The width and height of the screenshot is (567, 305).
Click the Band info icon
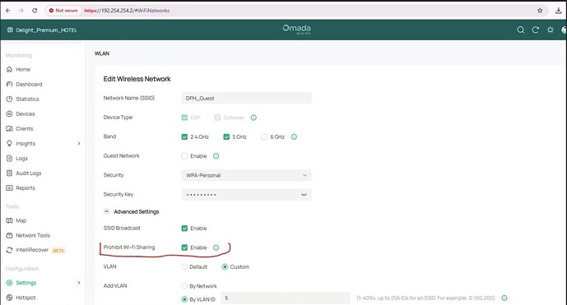pyautogui.click(x=294, y=136)
